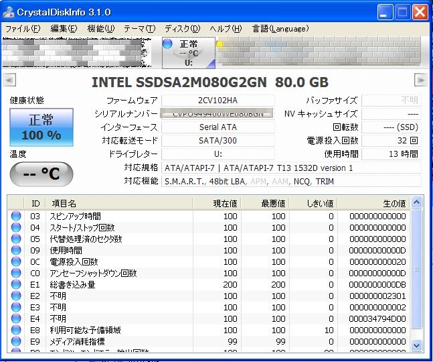This screenshot has width=433, height=362.
Task: Open the ファイル(F) menu
Action: pyautogui.click(x=23, y=29)
